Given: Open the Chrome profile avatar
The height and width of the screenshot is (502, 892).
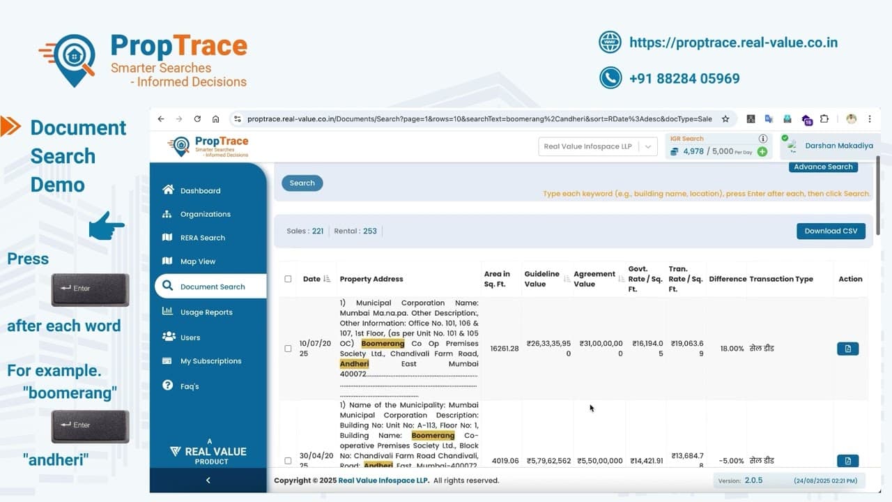Looking at the screenshot, I should 851,119.
